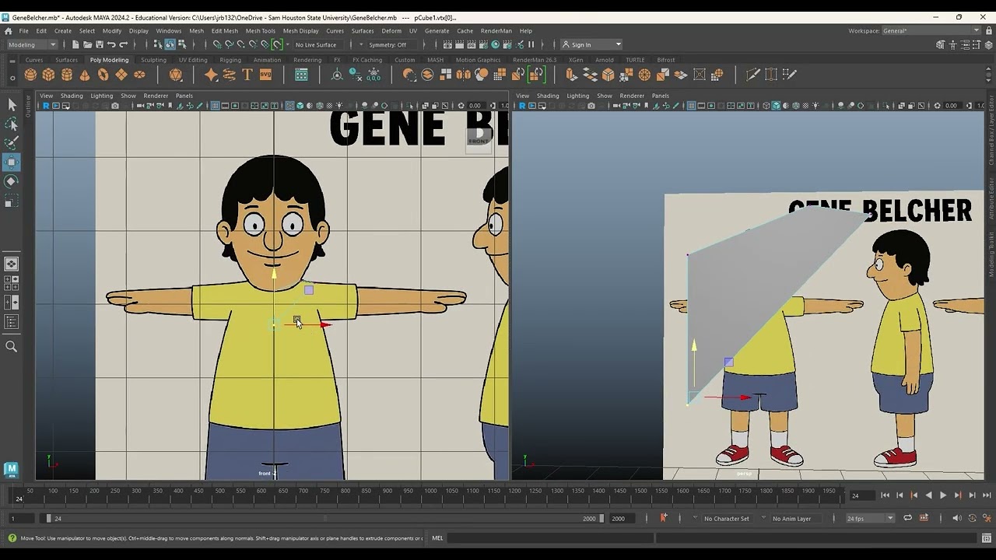Toggle the grid display in the front viewport
The image size is (996, 560).
point(216,106)
